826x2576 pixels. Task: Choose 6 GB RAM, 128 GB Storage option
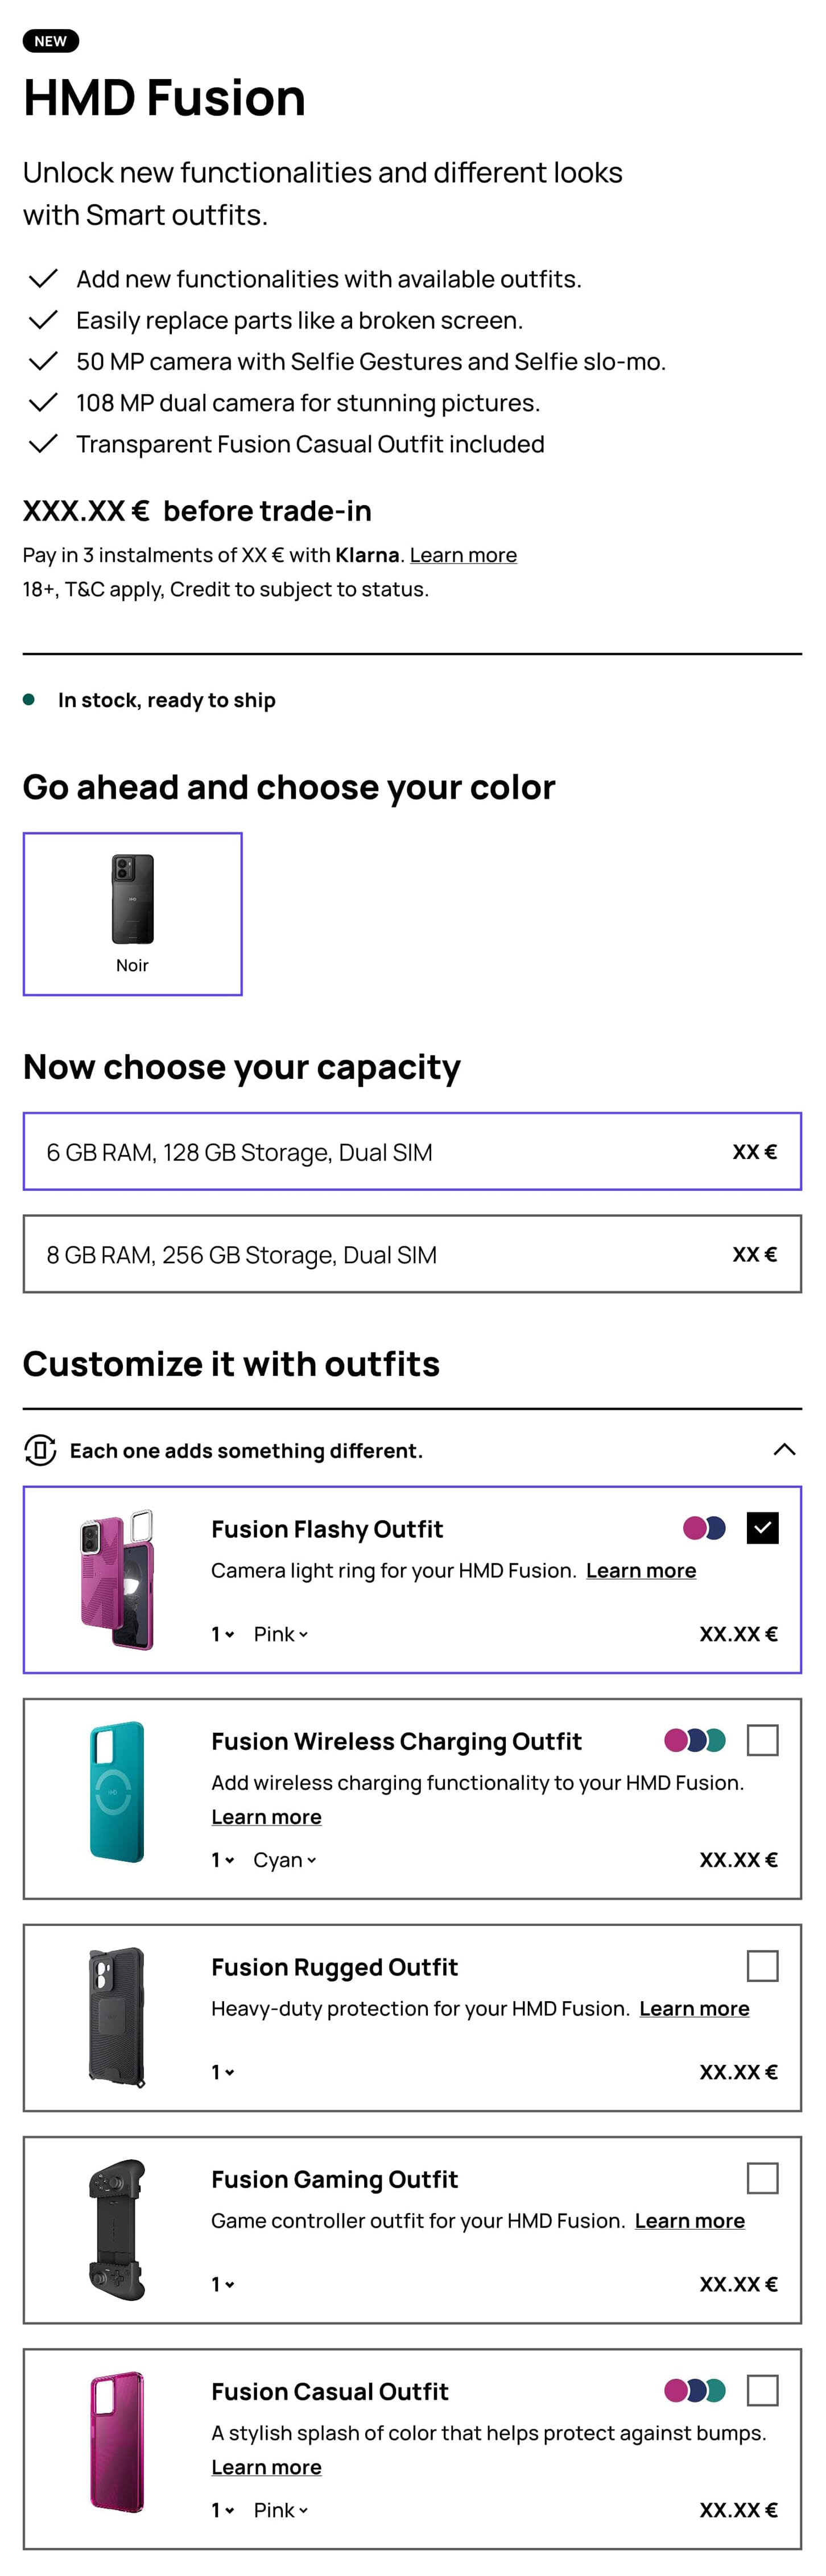(x=412, y=1152)
